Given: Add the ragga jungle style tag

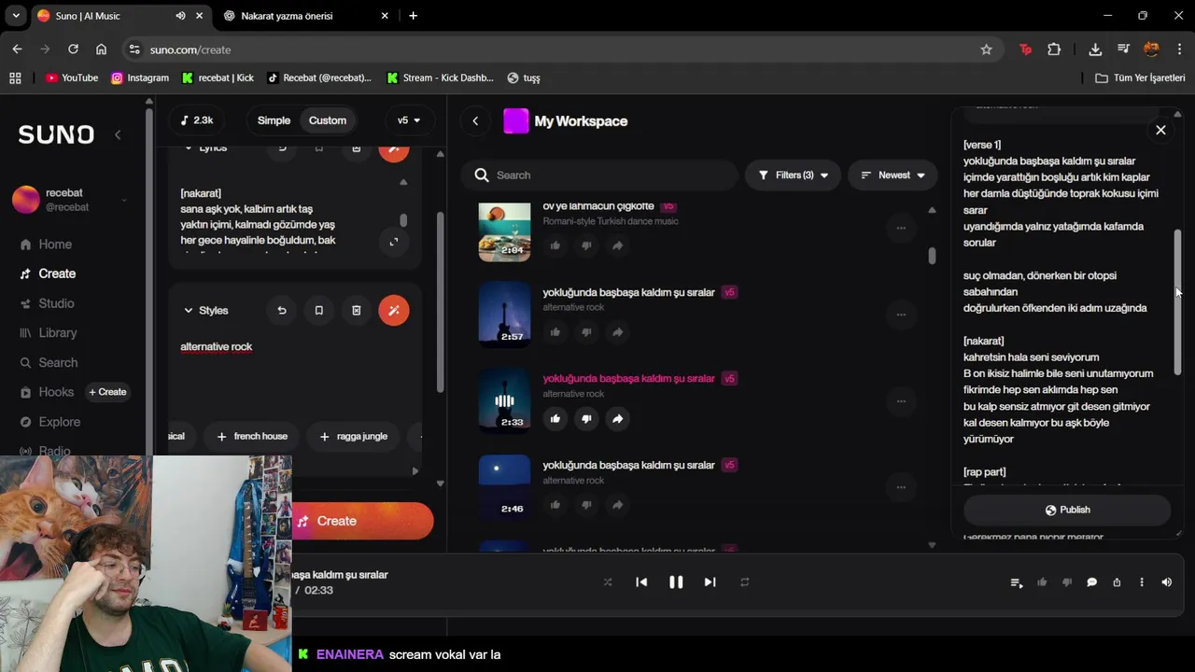Looking at the screenshot, I should [x=353, y=436].
